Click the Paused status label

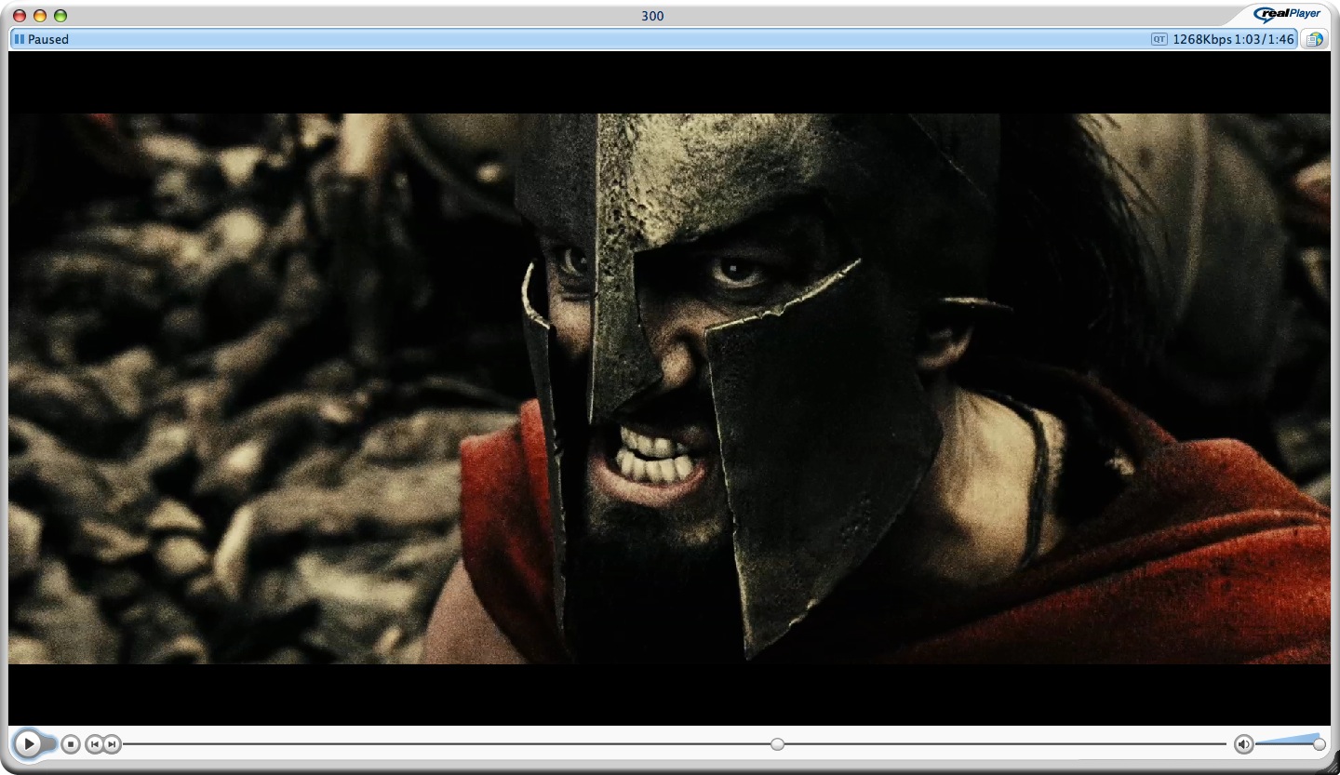point(48,39)
